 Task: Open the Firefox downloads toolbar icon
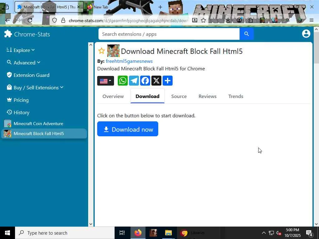(228, 20)
